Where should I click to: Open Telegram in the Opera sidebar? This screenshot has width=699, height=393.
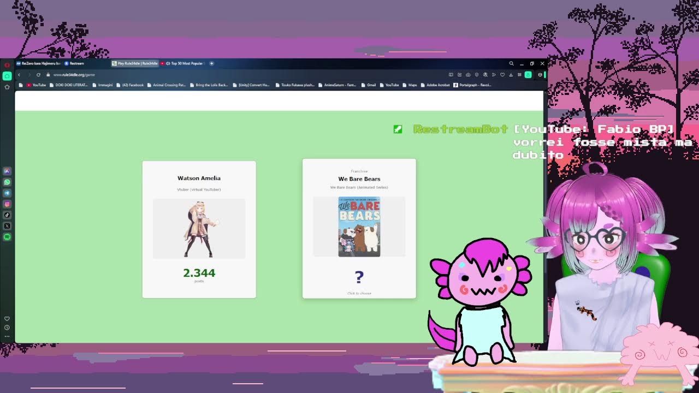[x=7, y=193]
